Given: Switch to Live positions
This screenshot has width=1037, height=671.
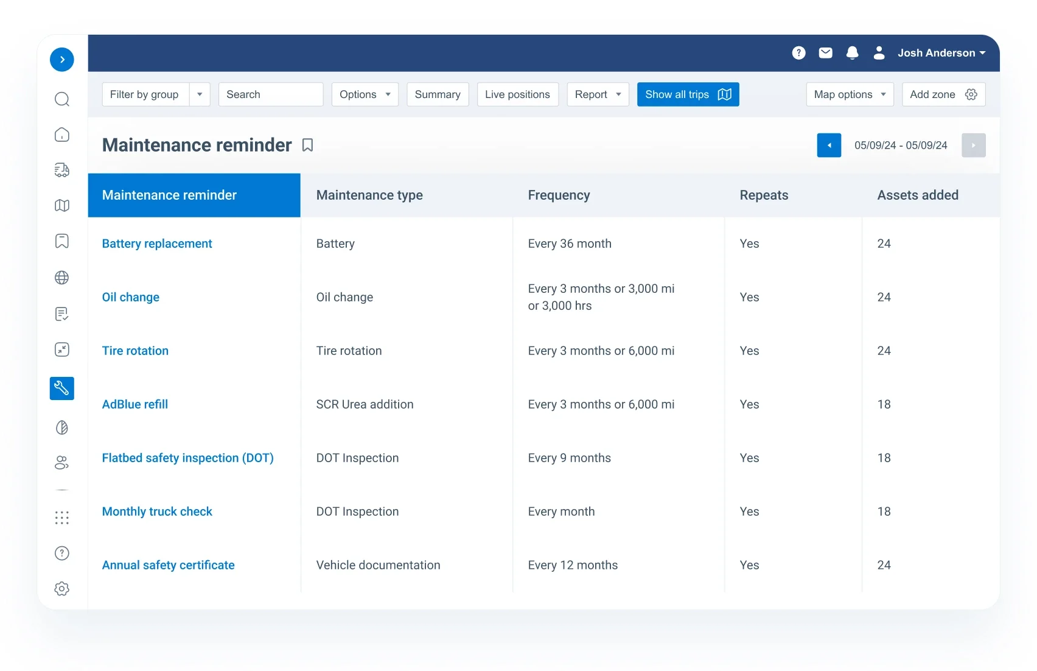Looking at the screenshot, I should tap(517, 94).
